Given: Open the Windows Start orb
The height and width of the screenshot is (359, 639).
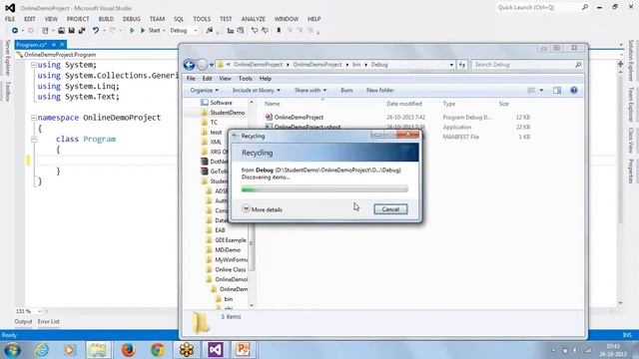Looking at the screenshot, I should point(12,350).
